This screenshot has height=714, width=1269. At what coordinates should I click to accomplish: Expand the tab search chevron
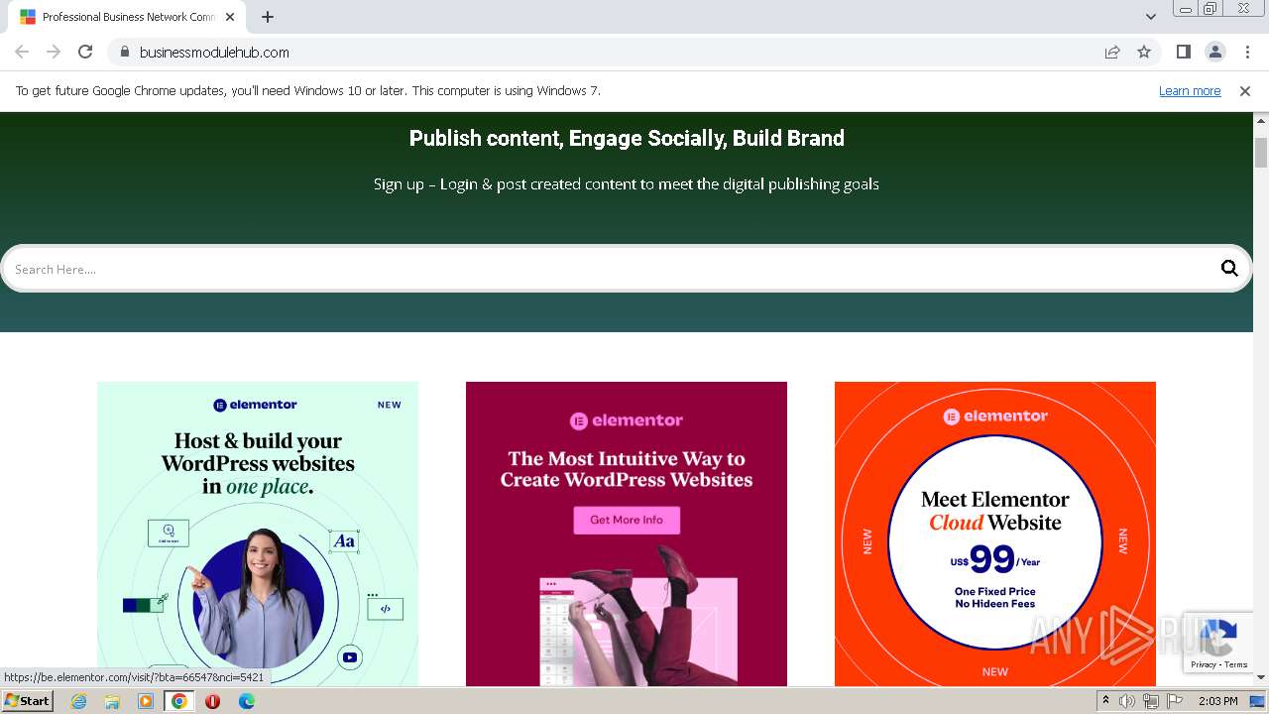1150,17
